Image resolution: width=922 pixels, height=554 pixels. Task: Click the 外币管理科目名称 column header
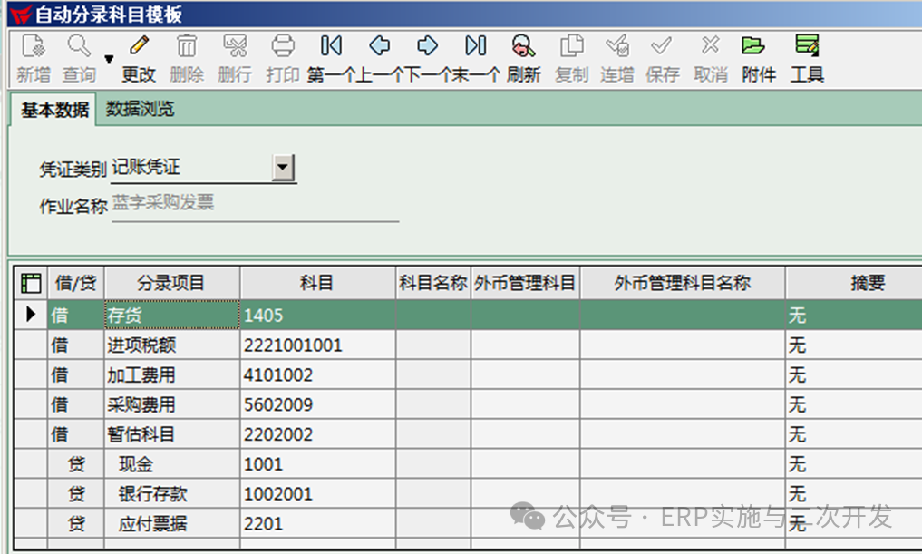683,283
